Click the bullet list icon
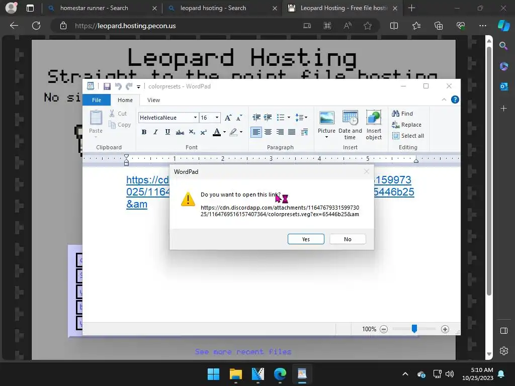 [x=281, y=117]
